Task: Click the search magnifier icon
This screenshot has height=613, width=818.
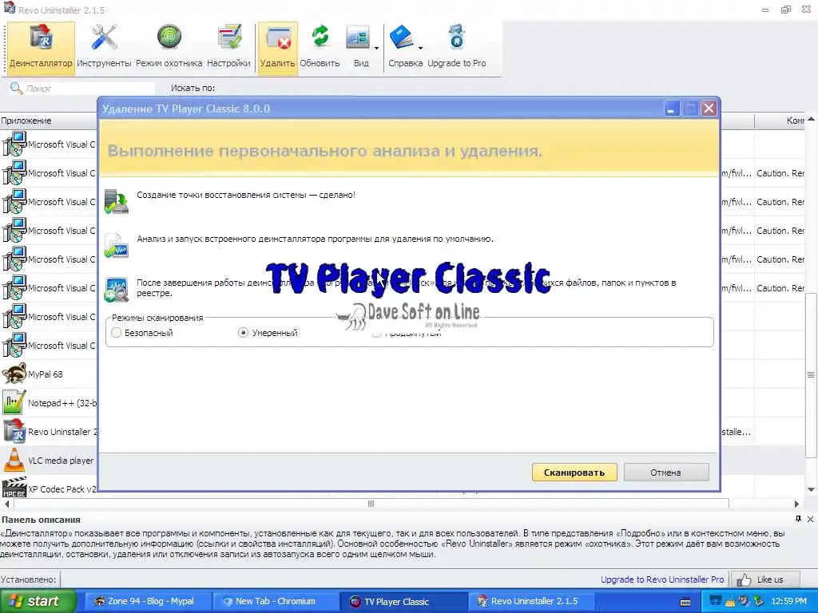Action: (17, 88)
